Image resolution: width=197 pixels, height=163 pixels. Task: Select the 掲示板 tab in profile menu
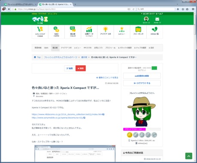(55, 48)
